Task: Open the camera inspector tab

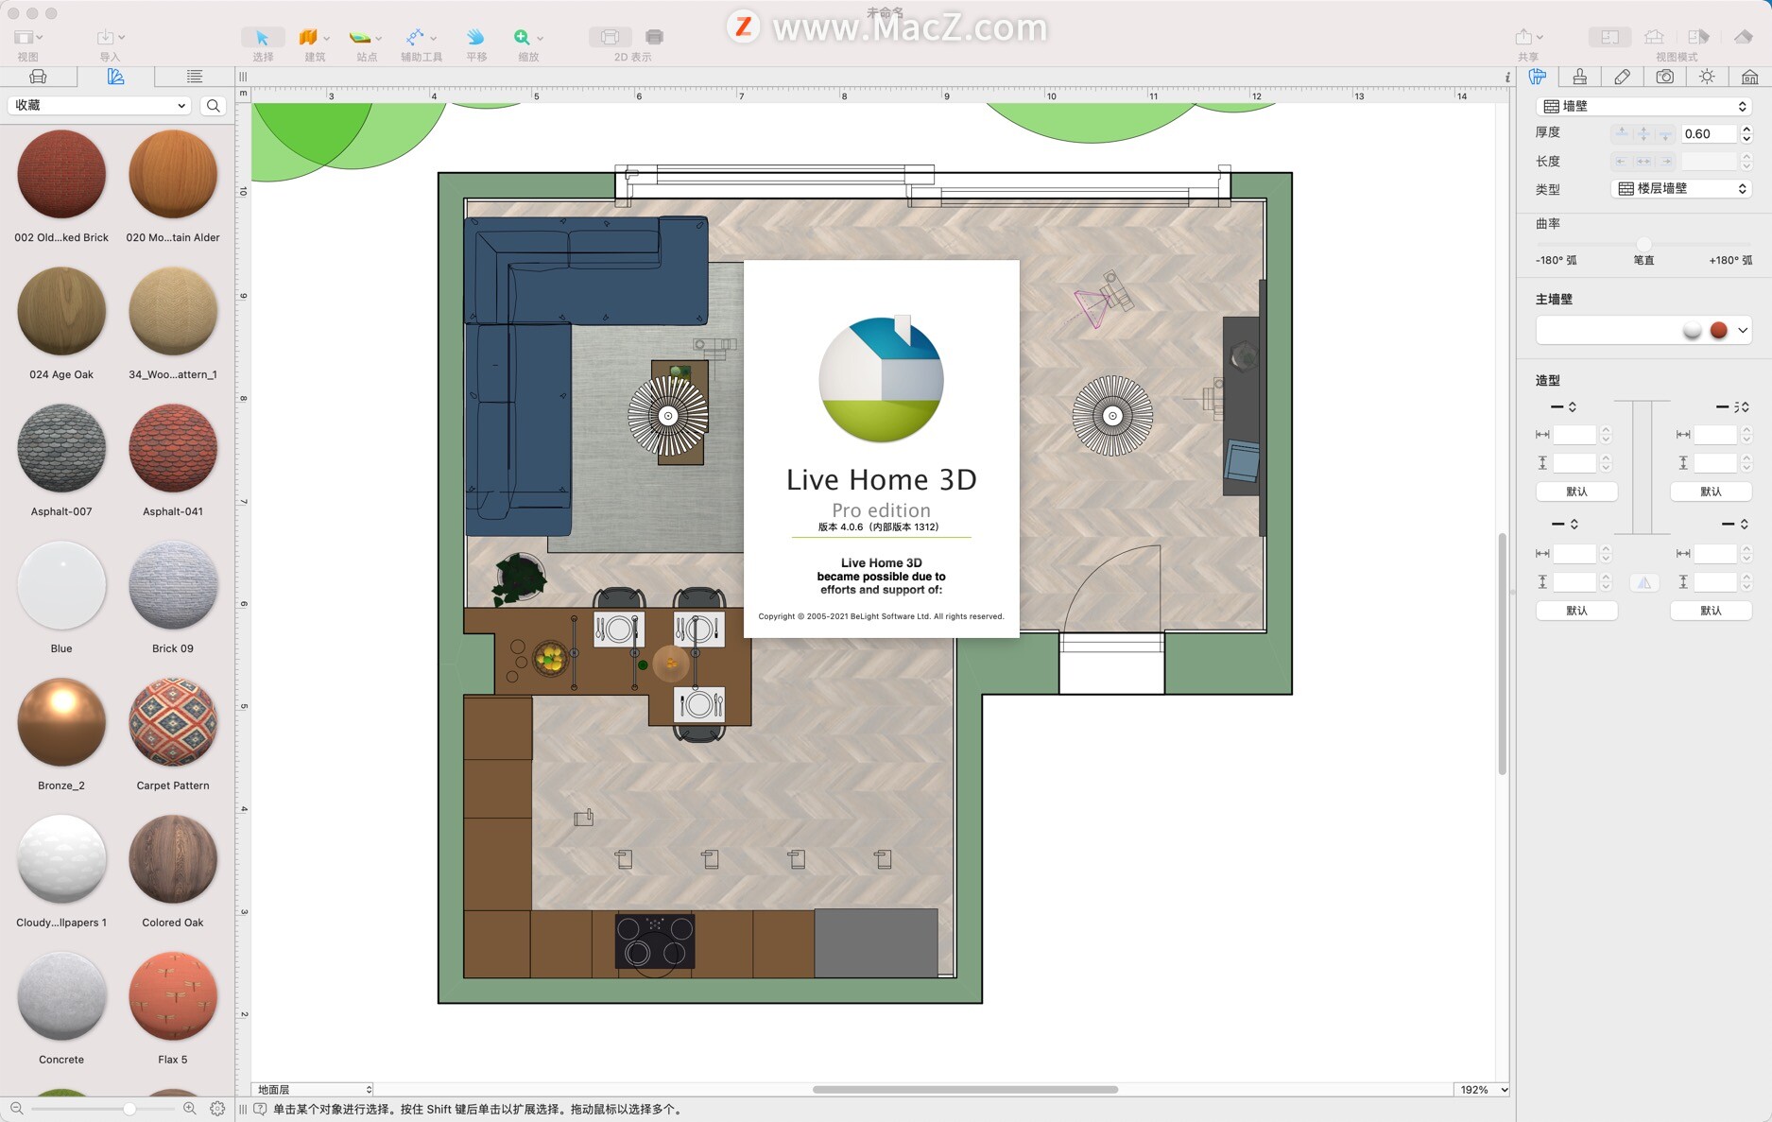Action: [1664, 77]
